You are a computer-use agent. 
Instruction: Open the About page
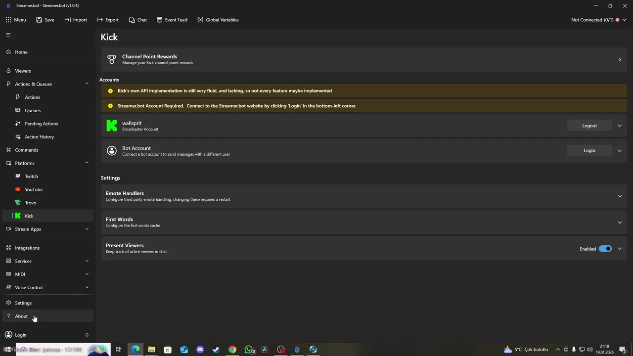pyautogui.click(x=47, y=316)
